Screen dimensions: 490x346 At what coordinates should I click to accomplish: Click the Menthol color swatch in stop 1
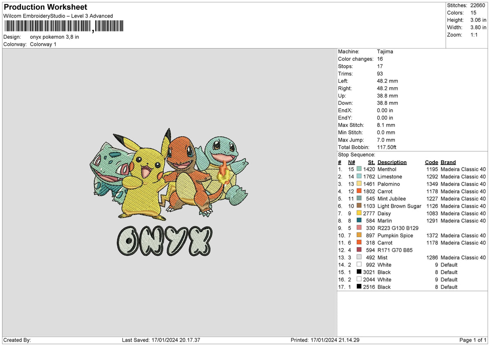click(359, 169)
